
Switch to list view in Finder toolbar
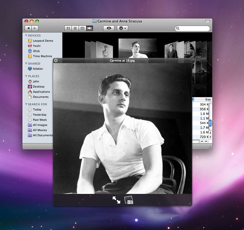tap(75, 28)
